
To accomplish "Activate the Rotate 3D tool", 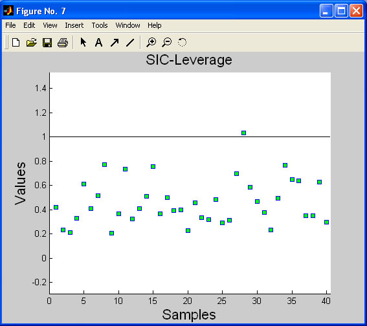I will point(182,42).
